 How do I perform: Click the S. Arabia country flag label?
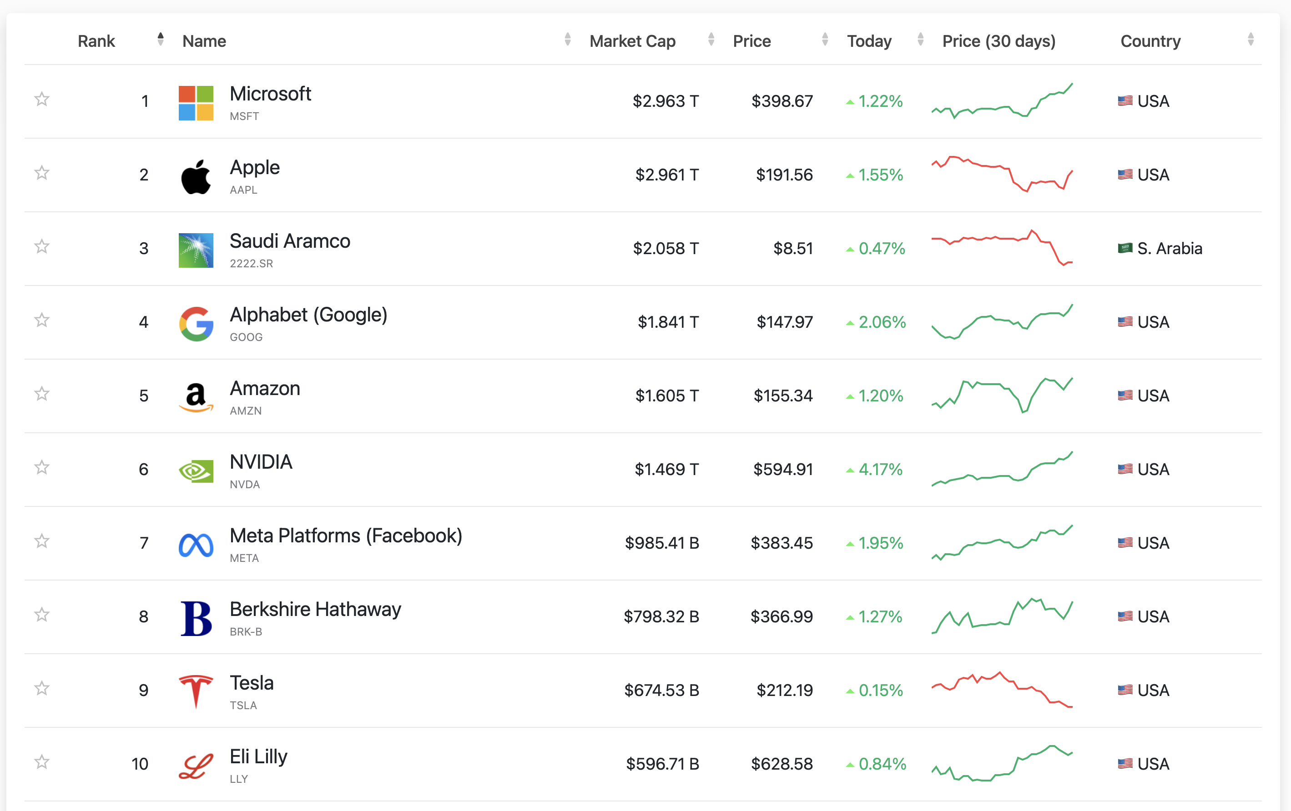coord(1160,249)
